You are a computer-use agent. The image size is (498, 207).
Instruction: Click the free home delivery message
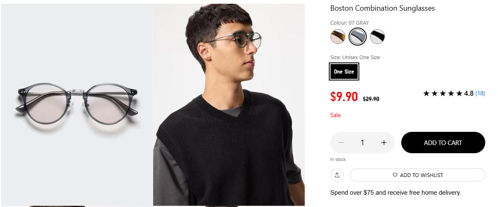click(x=396, y=193)
